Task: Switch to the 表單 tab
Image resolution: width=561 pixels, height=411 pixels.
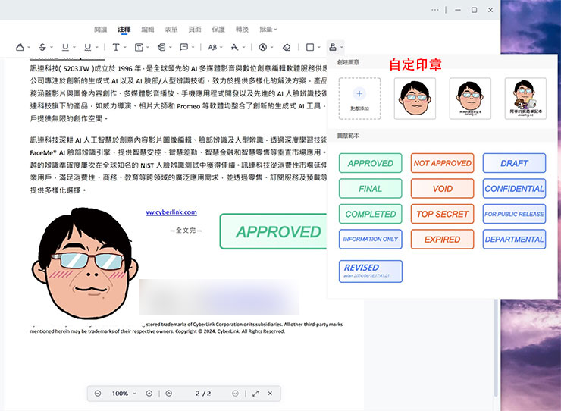Action: [x=171, y=29]
